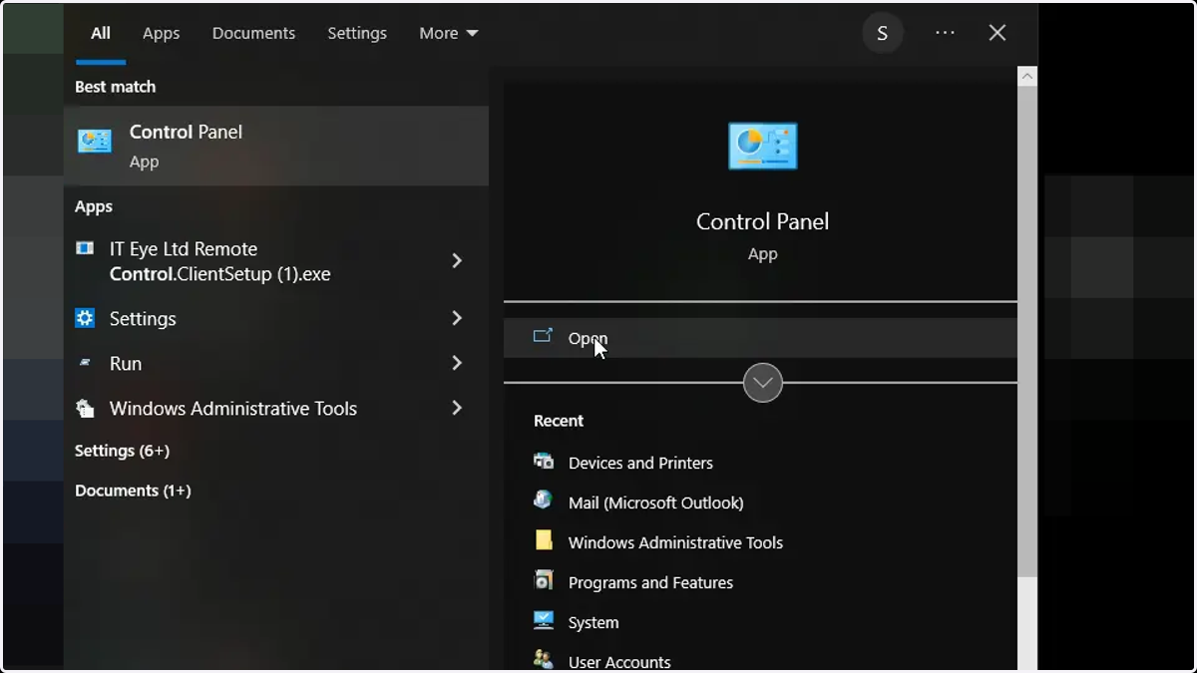Image resolution: width=1197 pixels, height=673 pixels.
Task: Click the Devices and Printers icon
Action: click(544, 461)
